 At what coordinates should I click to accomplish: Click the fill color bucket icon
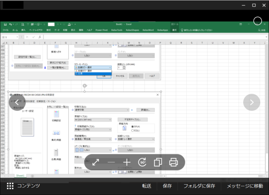69,24
